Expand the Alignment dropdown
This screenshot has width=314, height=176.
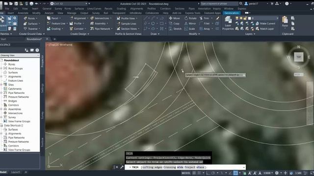tap(79, 18)
